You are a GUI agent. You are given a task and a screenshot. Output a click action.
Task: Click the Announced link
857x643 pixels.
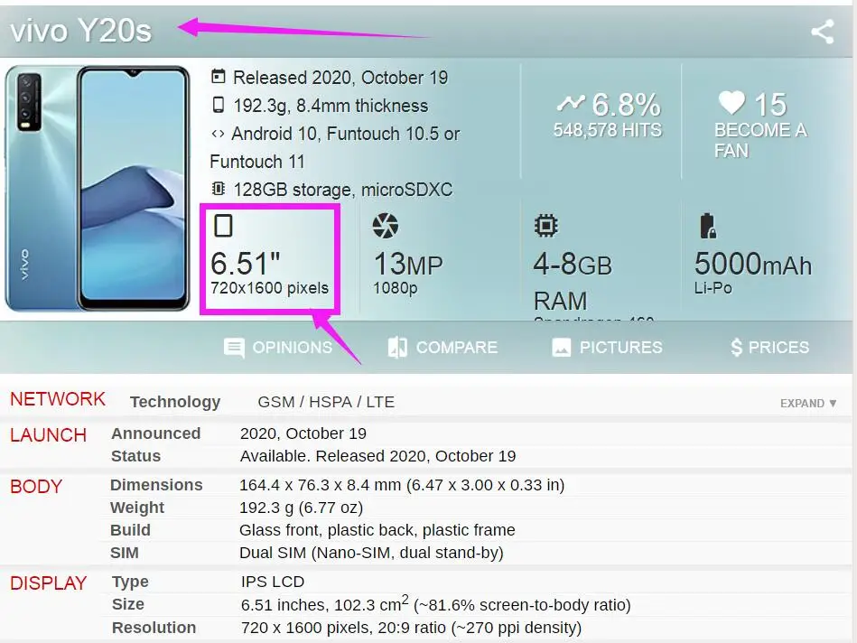pos(155,433)
